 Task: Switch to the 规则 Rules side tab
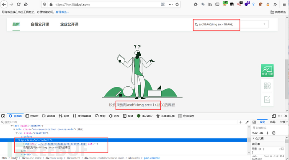262,122
